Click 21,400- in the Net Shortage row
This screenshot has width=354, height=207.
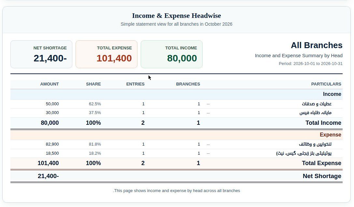coord(48,176)
